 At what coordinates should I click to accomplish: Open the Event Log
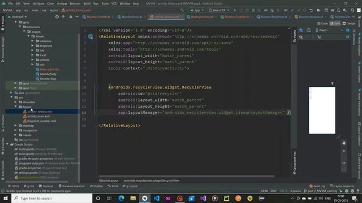317,186
